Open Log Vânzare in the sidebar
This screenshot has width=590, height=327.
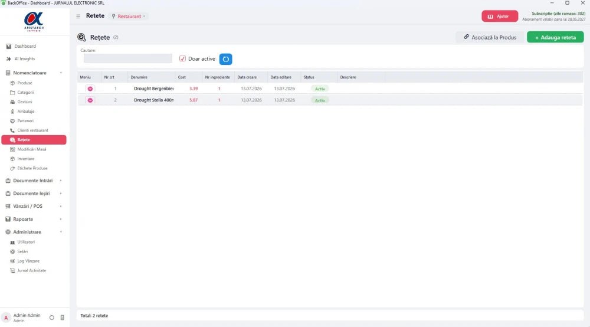click(x=28, y=261)
